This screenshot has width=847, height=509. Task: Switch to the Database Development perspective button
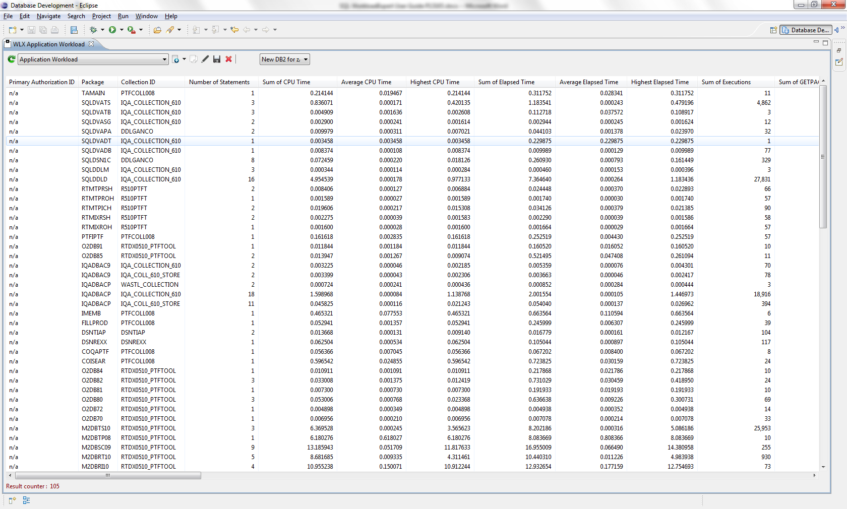pos(805,30)
